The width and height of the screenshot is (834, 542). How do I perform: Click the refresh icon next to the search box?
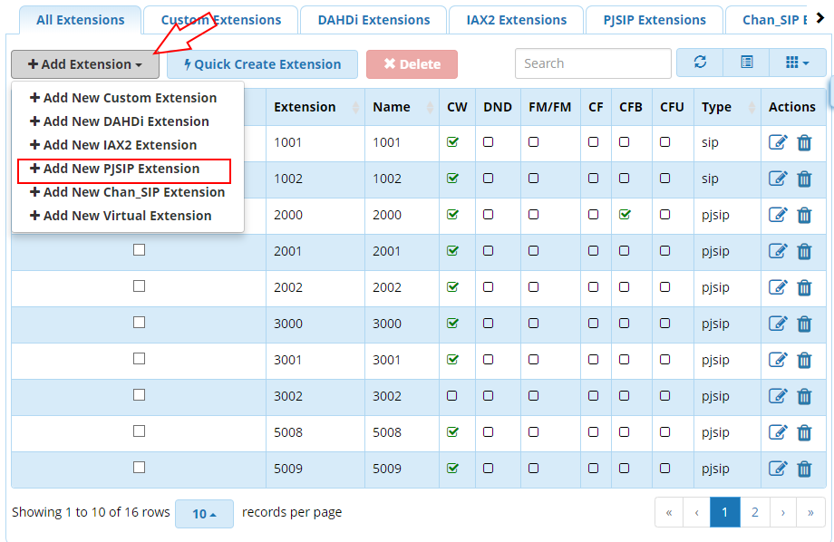700,63
